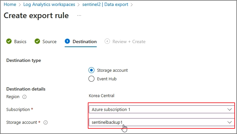Click the step 3 Destination circle icon

[67, 41]
